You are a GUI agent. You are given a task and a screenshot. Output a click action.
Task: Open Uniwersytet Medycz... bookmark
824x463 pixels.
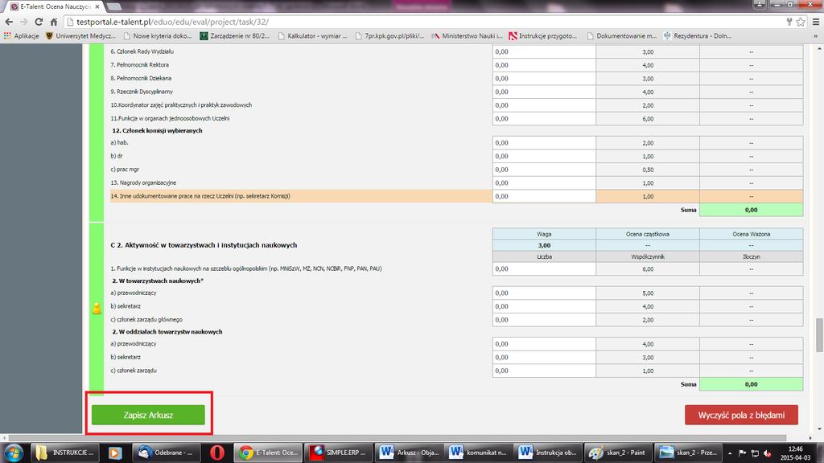click(x=80, y=36)
